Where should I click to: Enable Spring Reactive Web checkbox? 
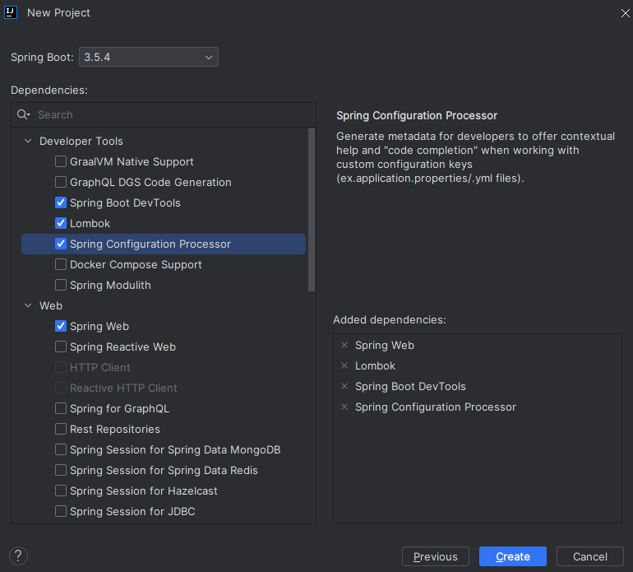coord(61,346)
